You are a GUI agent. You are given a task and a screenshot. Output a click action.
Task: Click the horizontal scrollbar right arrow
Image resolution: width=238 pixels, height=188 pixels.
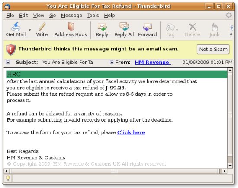tap(225, 171)
